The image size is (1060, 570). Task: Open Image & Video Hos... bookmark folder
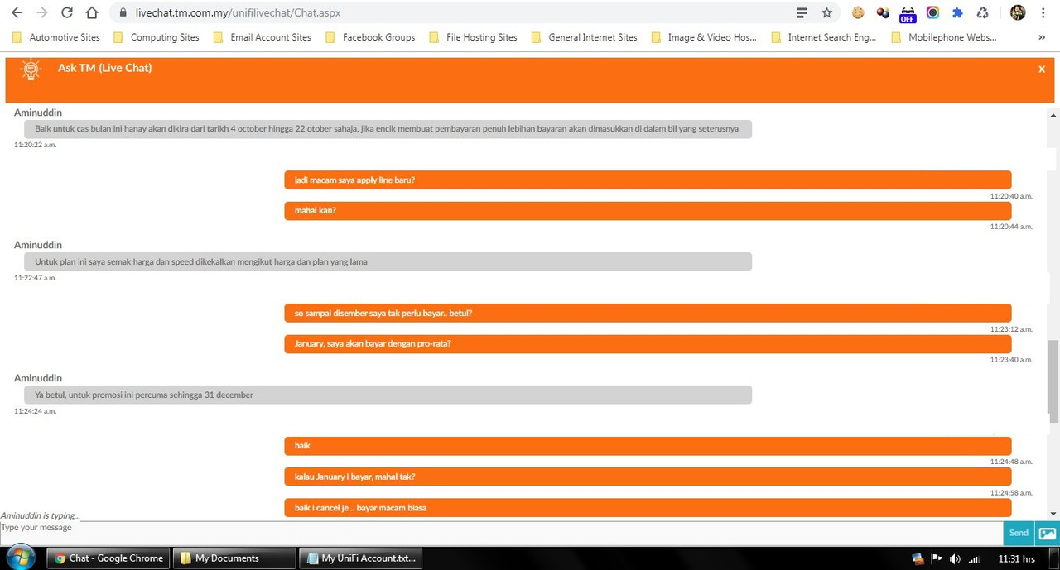tap(705, 37)
